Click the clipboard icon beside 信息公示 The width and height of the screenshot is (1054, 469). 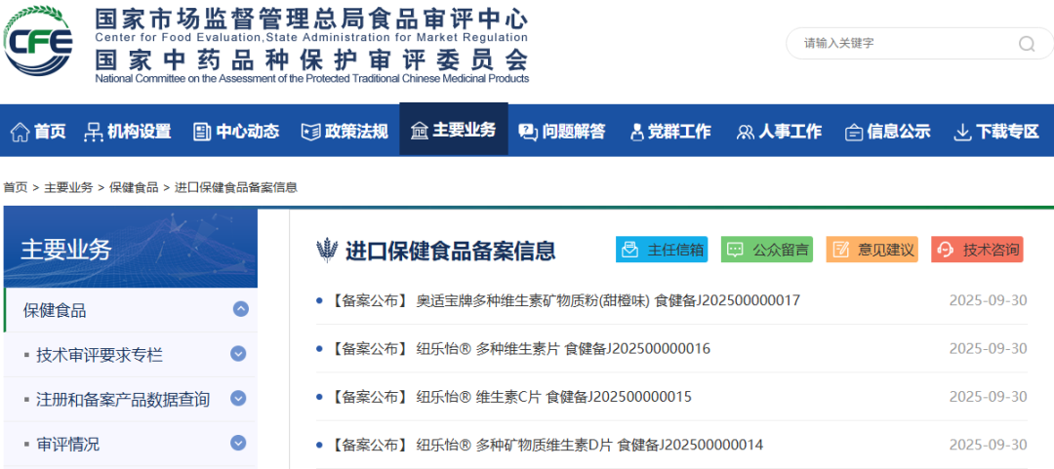point(854,132)
